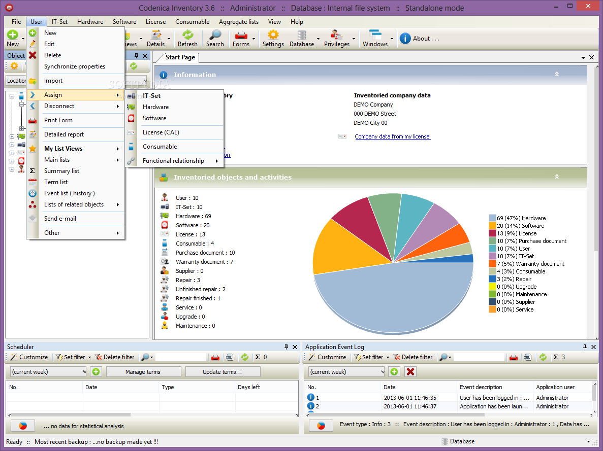The image size is (603, 451).
Task: Click Event Log green refresh icon
Action: coord(543,357)
